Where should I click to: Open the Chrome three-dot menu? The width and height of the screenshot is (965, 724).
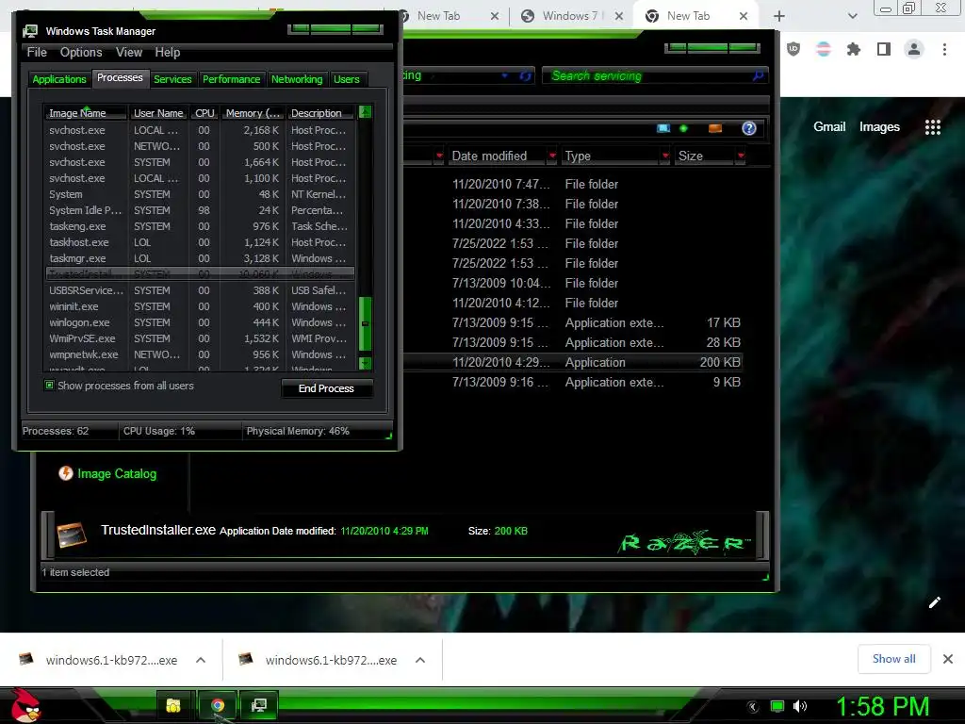point(944,49)
